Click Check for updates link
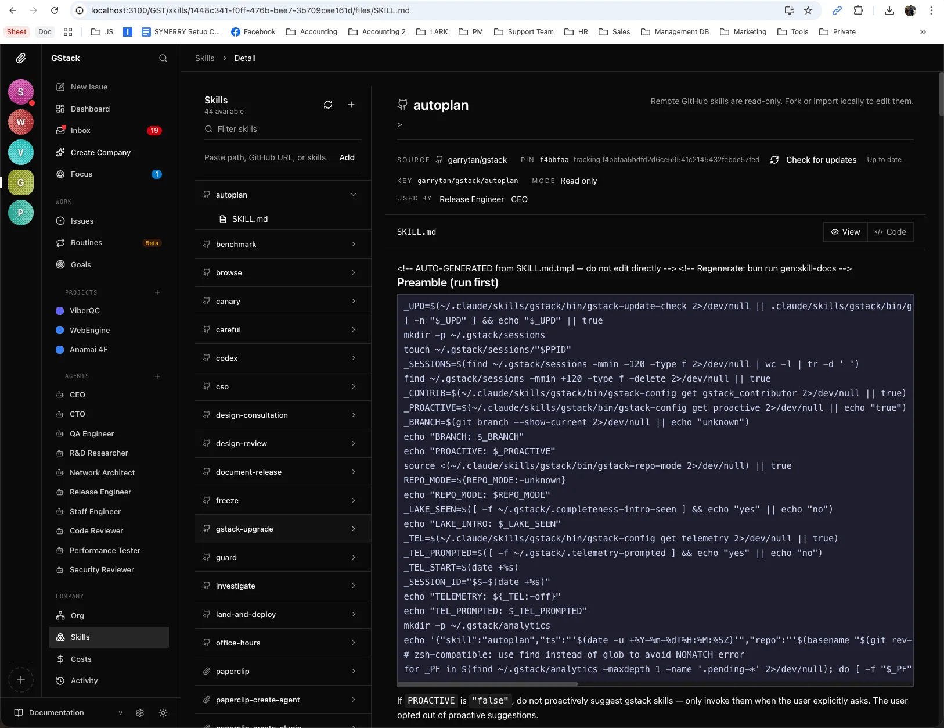The height and width of the screenshot is (728, 944). coord(820,159)
